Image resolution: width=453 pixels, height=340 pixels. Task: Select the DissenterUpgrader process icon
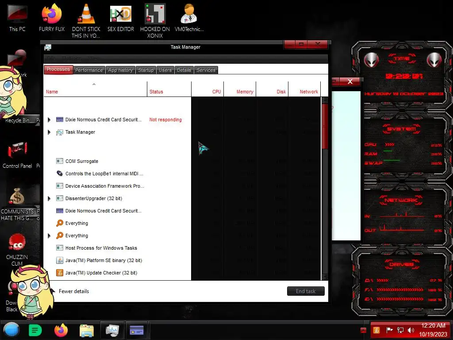60,198
